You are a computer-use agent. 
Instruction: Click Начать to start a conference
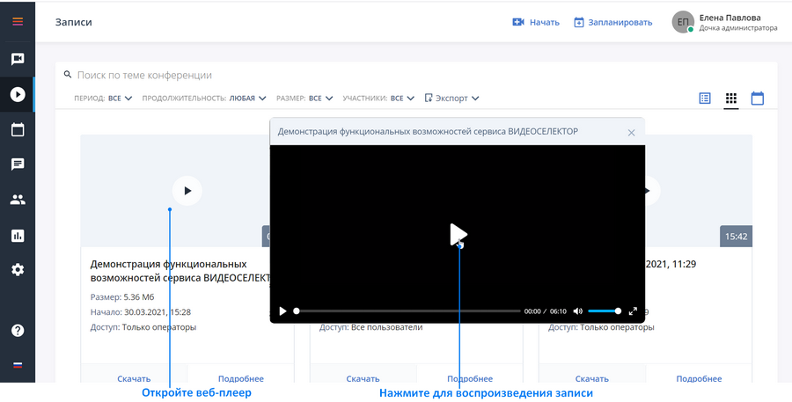[536, 22]
